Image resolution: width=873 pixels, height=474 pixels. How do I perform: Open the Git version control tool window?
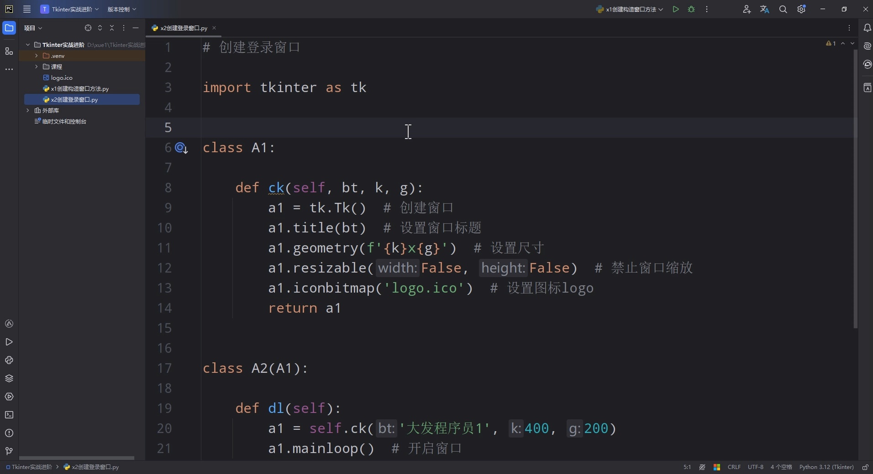point(9,451)
